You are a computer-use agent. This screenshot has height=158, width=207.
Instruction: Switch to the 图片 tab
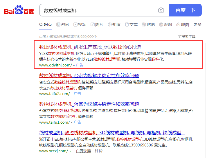(x=97, y=25)
